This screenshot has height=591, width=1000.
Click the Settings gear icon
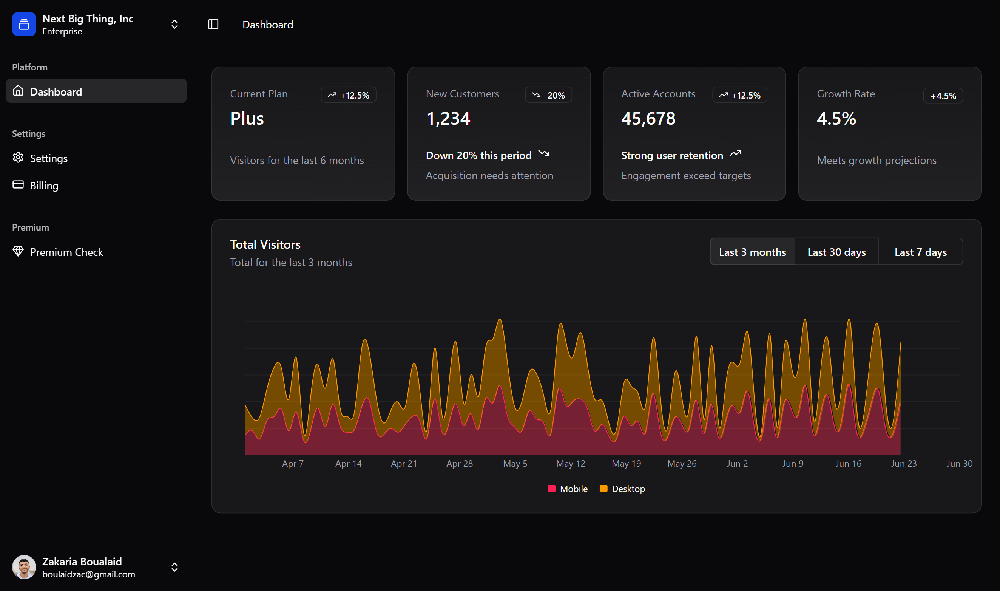point(18,158)
